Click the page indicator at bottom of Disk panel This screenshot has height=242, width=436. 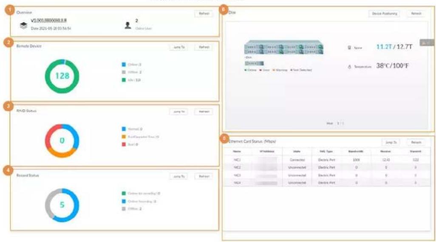(x=335, y=123)
